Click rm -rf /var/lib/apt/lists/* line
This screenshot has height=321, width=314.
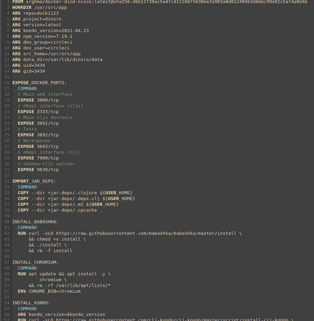(x=70, y=286)
